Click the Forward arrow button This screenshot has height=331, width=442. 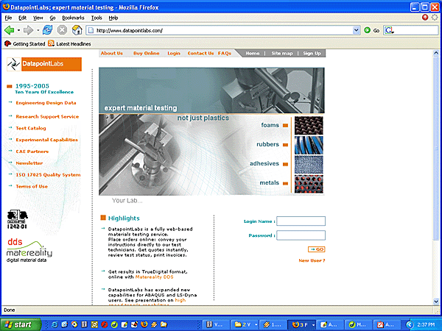(x=28, y=30)
